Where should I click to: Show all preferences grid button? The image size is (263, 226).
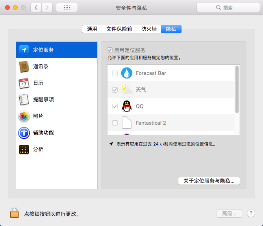pos(67,7)
